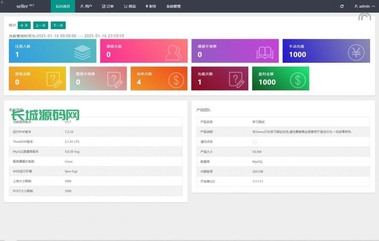Click the 下一天 button
The image size is (379, 241).
[58, 25]
